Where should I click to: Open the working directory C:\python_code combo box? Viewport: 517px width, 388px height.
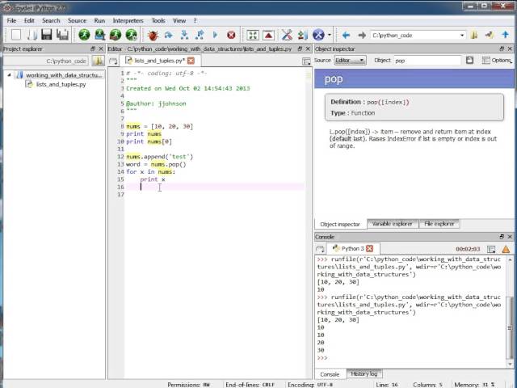coord(418,35)
